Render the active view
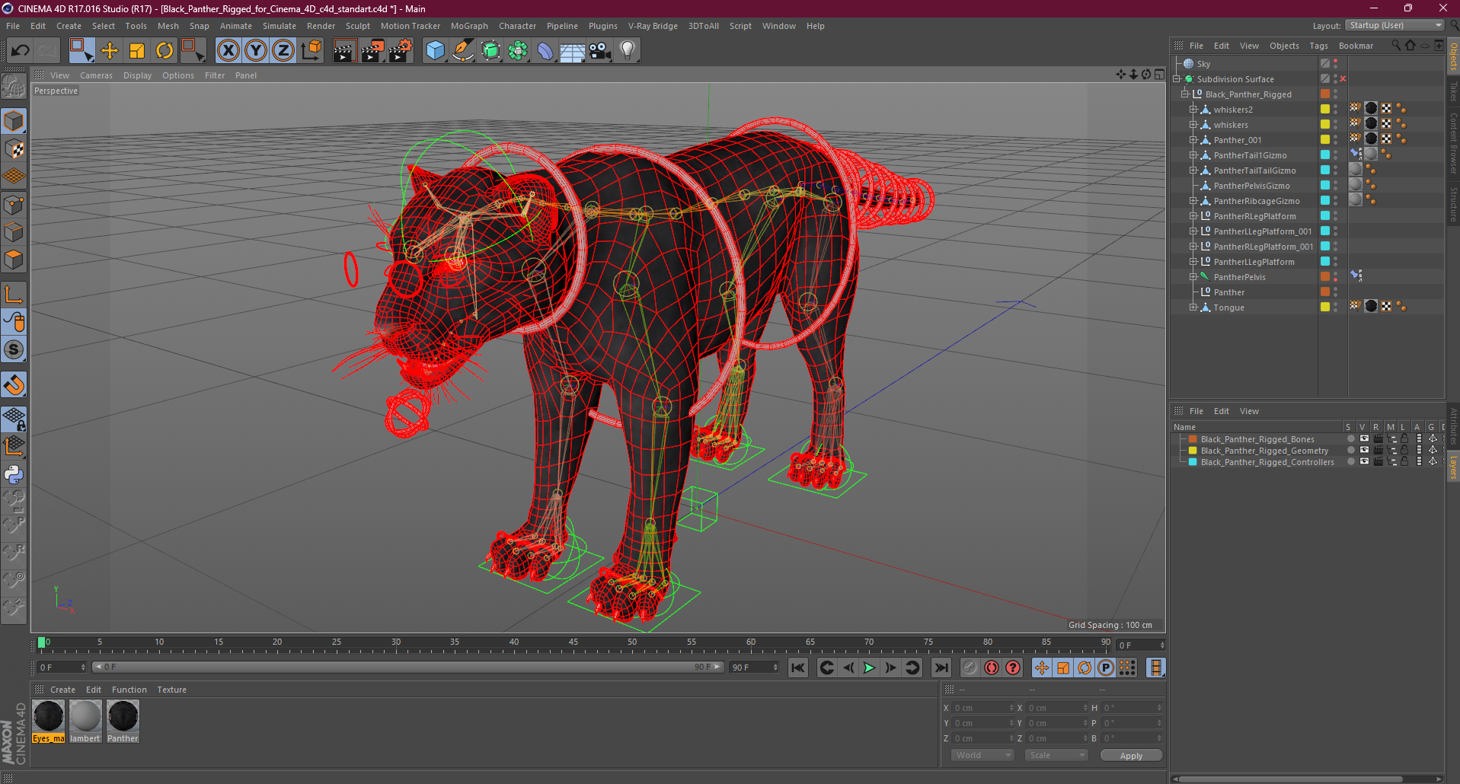This screenshot has height=784, width=1460. 344,51
